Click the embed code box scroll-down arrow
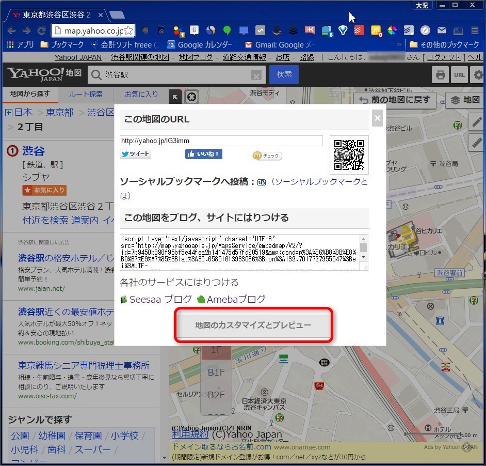The image size is (486, 466). [x=364, y=257]
